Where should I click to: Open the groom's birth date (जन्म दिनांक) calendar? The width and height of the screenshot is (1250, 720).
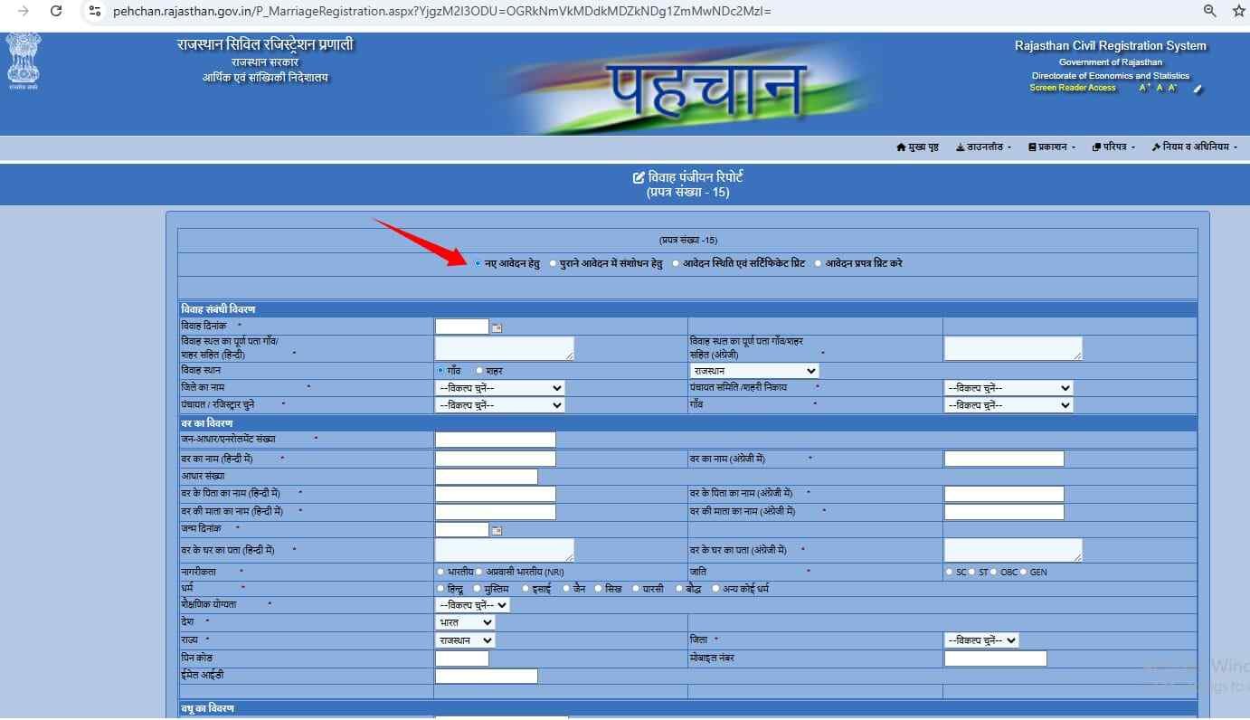point(497,530)
